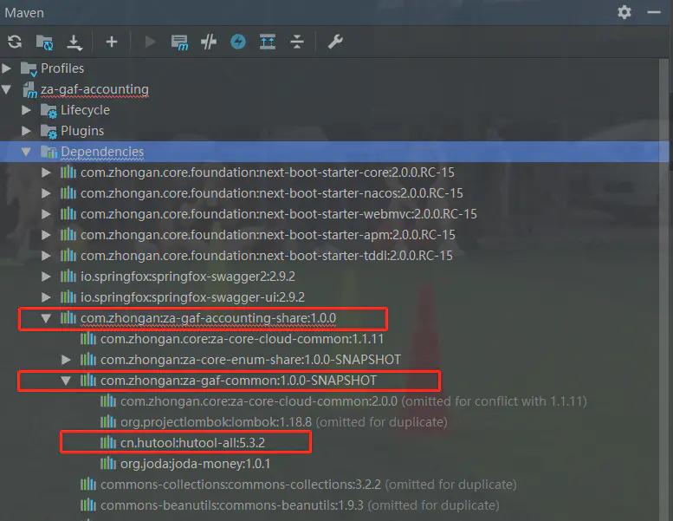Select 'next-boot-starter-nacos:2.0.0.RC-15' row text

(x=272, y=193)
